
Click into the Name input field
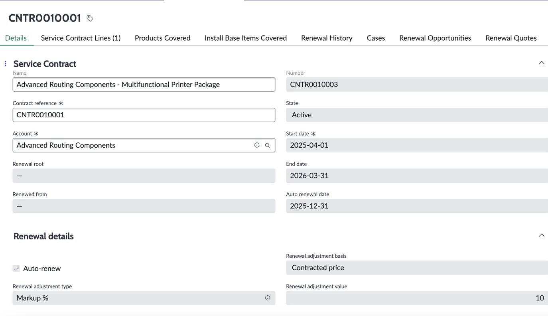[x=144, y=85]
